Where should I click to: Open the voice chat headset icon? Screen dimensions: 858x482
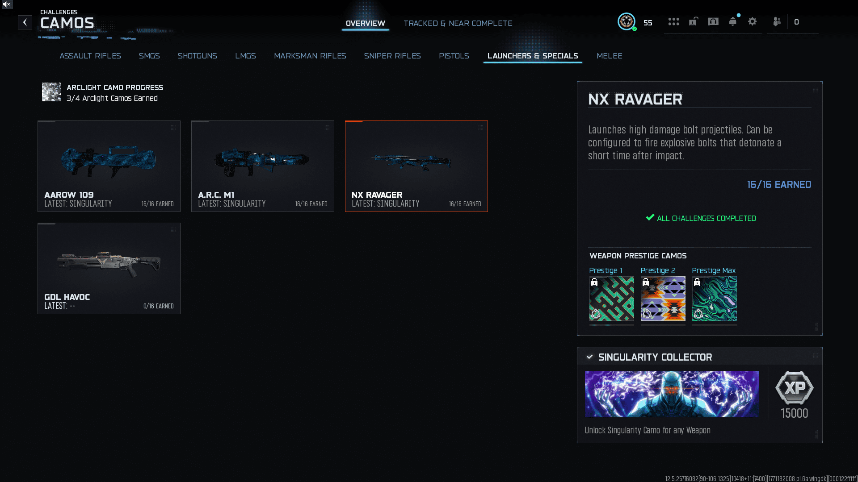click(x=713, y=21)
